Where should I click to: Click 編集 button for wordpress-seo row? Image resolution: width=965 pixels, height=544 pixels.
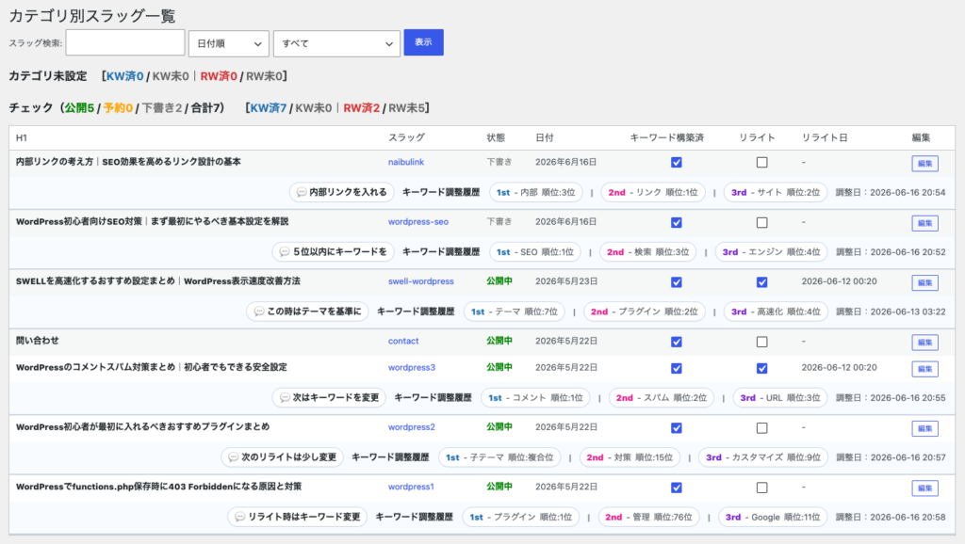click(x=925, y=223)
